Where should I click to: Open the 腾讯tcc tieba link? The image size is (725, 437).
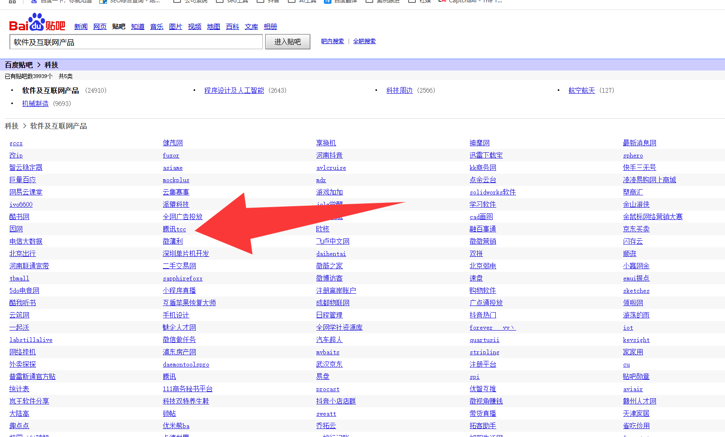(174, 229)
